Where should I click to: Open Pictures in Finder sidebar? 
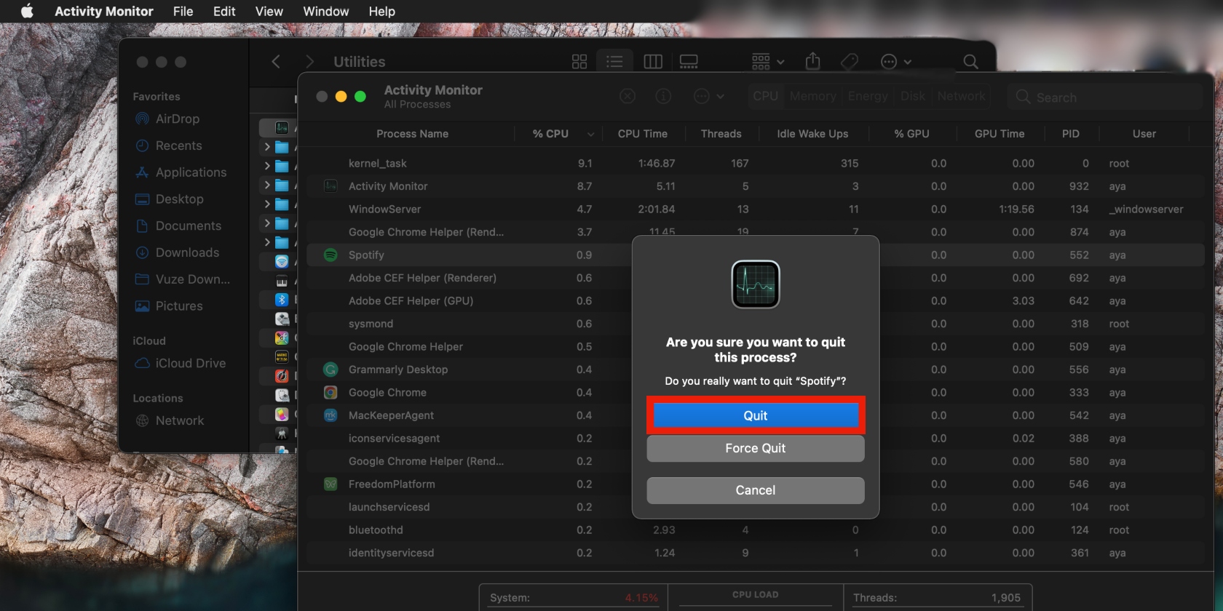169,306
